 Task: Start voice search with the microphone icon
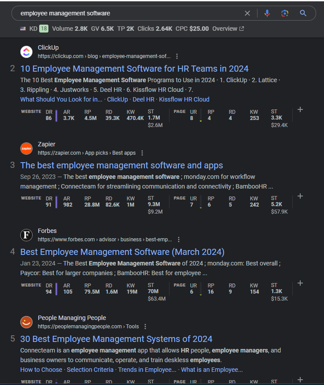pos(267,13)
